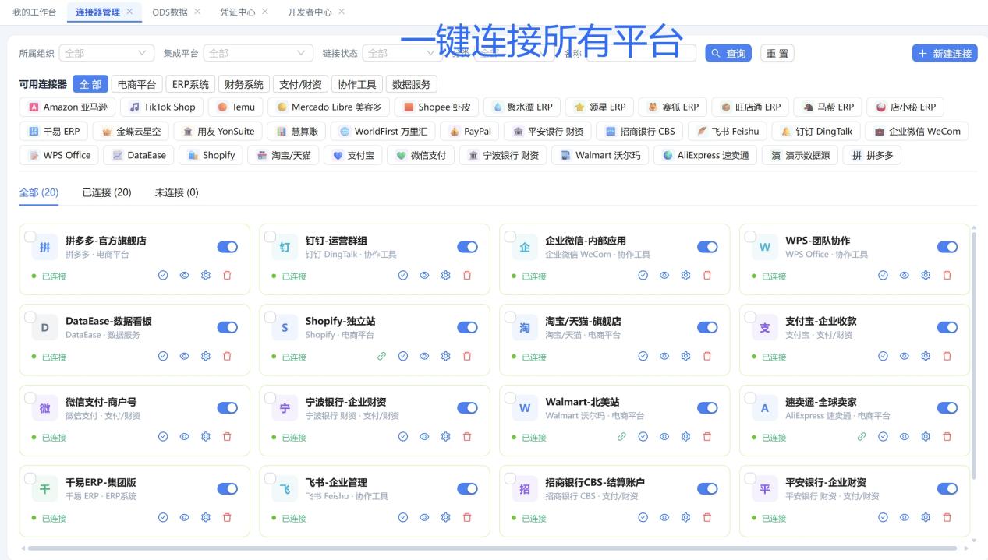Click check-circle icon on Shopify-独立站 card
This screenshot has width=988, height=560.
[403, 356]
